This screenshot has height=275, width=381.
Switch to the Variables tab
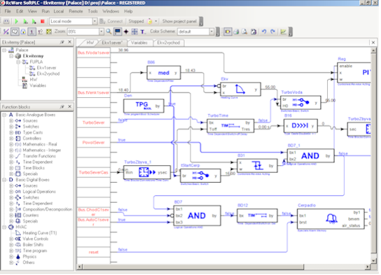[139, 43]
